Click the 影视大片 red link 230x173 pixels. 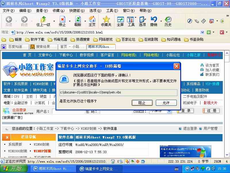pos(210,103)
